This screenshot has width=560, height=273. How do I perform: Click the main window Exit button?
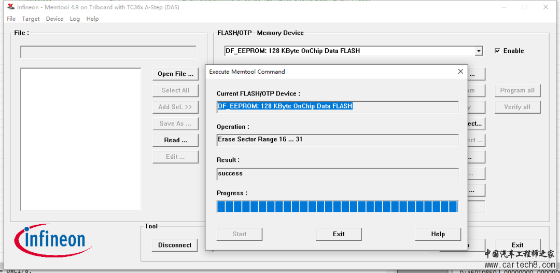point(517,245)
